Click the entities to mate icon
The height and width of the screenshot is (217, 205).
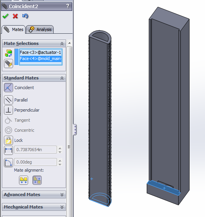8,53
